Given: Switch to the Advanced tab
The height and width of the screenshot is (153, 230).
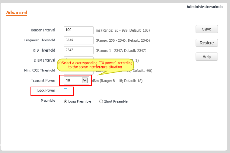Looking at the screenshot, I should tap(17, 13).
